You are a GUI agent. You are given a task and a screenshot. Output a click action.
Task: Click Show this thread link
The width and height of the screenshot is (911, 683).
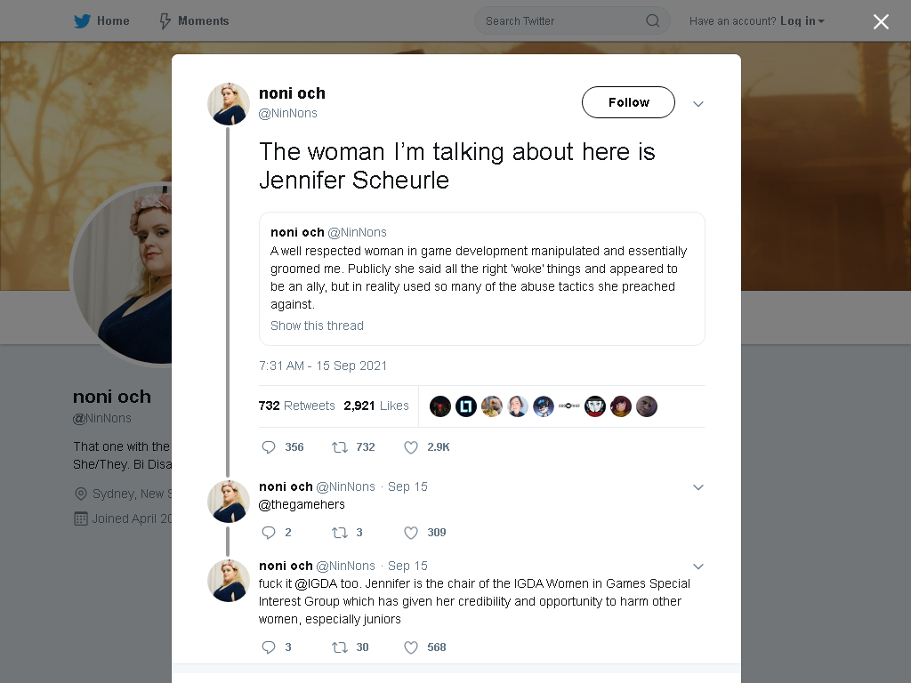tap(317, 325)
